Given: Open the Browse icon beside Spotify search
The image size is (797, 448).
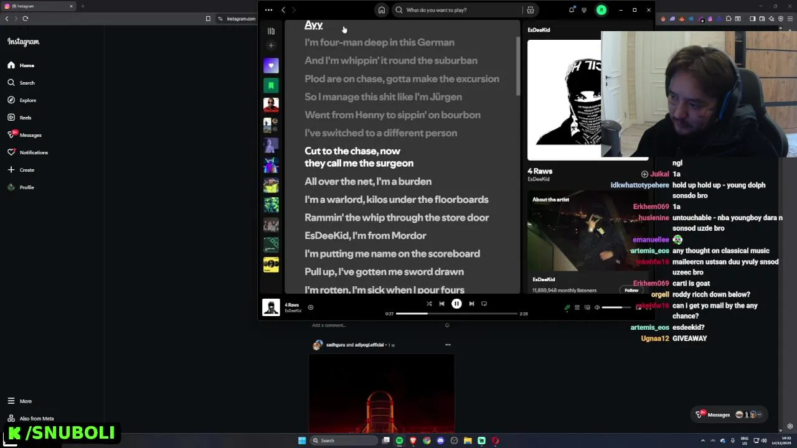Looking at the screenshot, I should click(531, 10).
